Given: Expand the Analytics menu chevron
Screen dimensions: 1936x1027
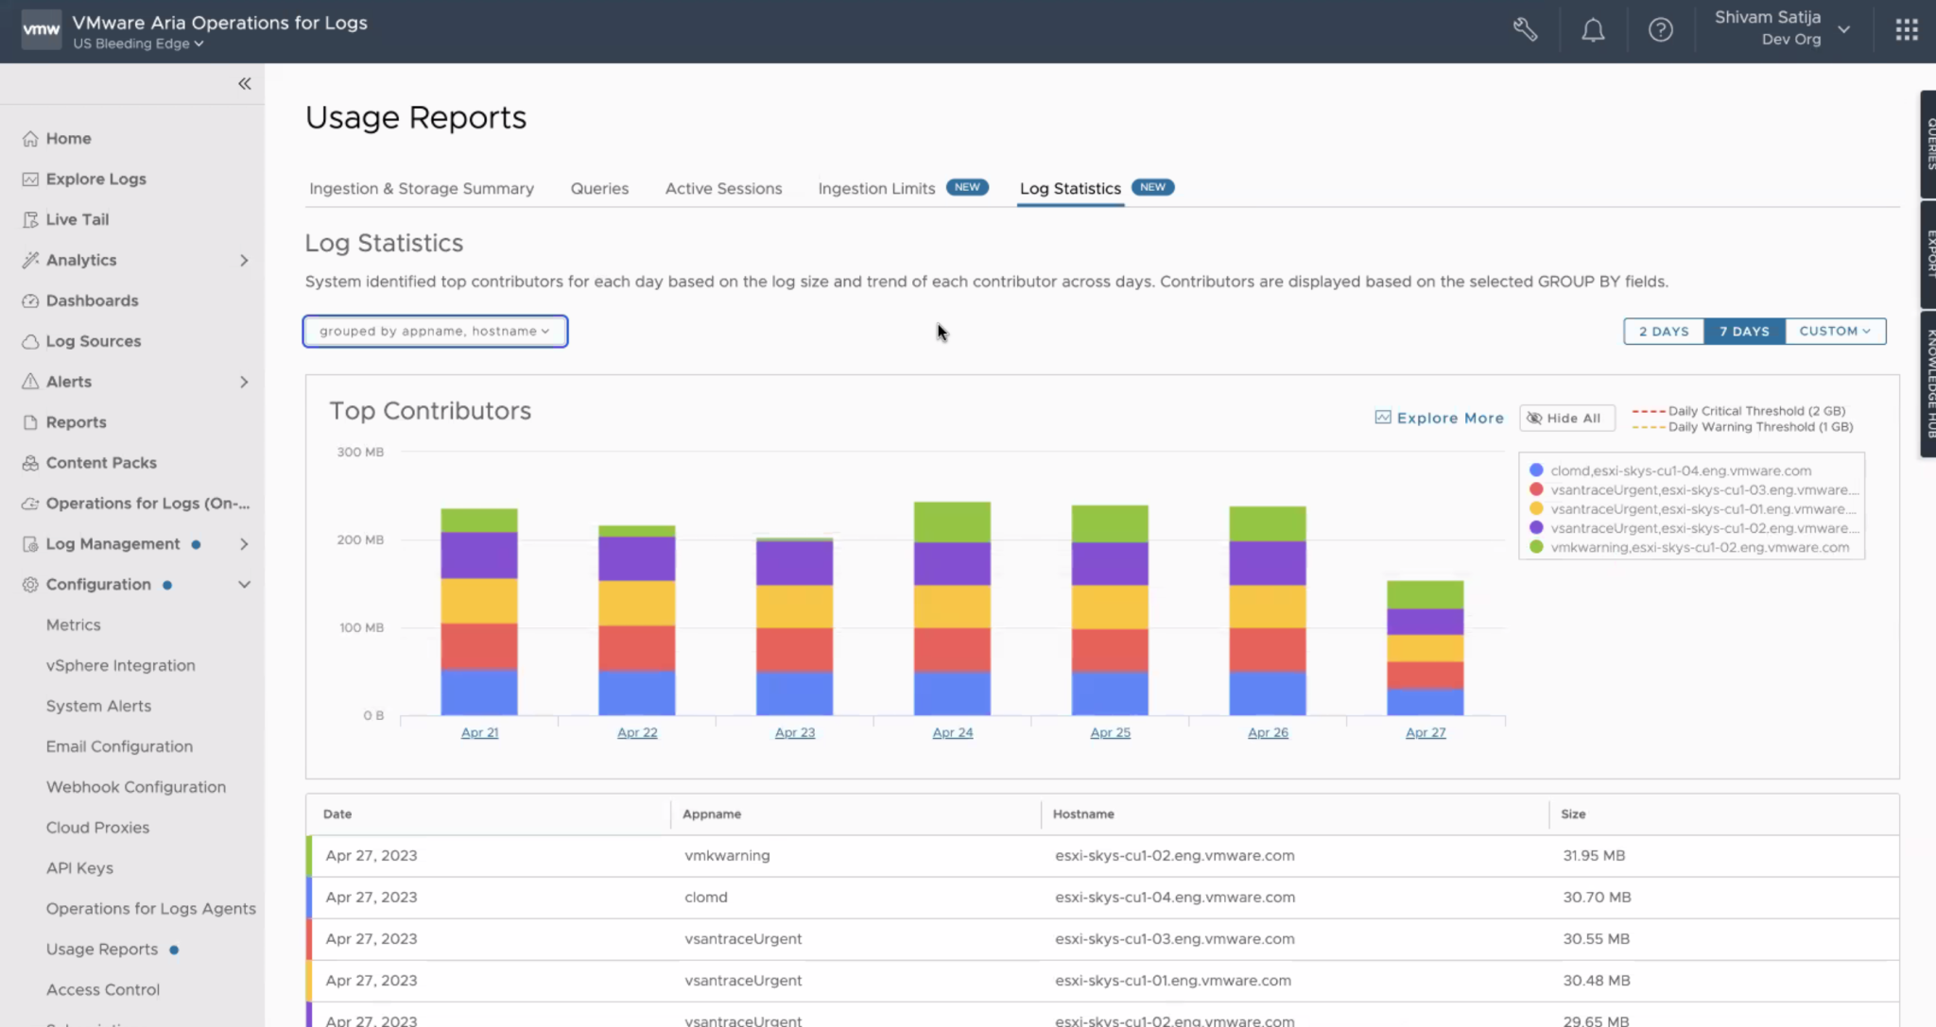Looking at the screenshot, I should 244,261.
